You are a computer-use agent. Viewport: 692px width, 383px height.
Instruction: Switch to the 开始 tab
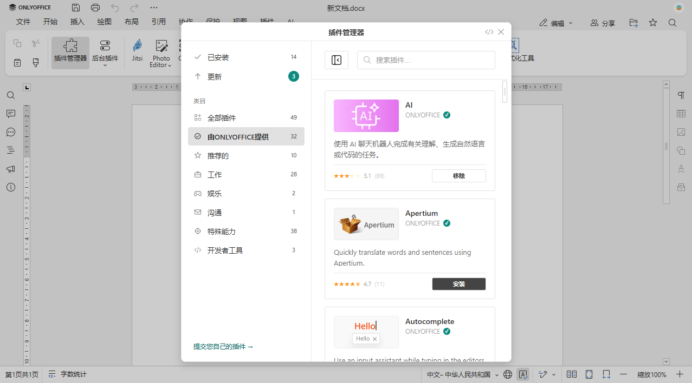pos(50,22)
